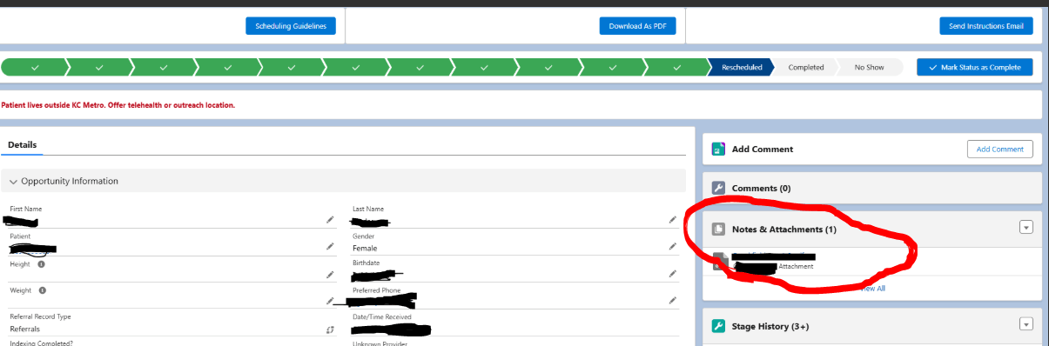Select the Details tab
The image size is (1049, 346).
[23, 145]
